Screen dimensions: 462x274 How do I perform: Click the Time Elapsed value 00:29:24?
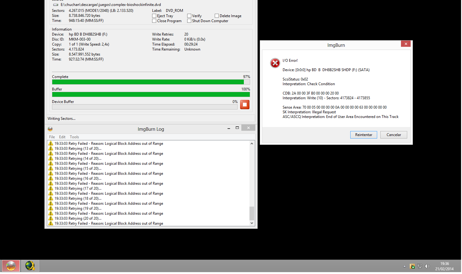click(191, 44)
